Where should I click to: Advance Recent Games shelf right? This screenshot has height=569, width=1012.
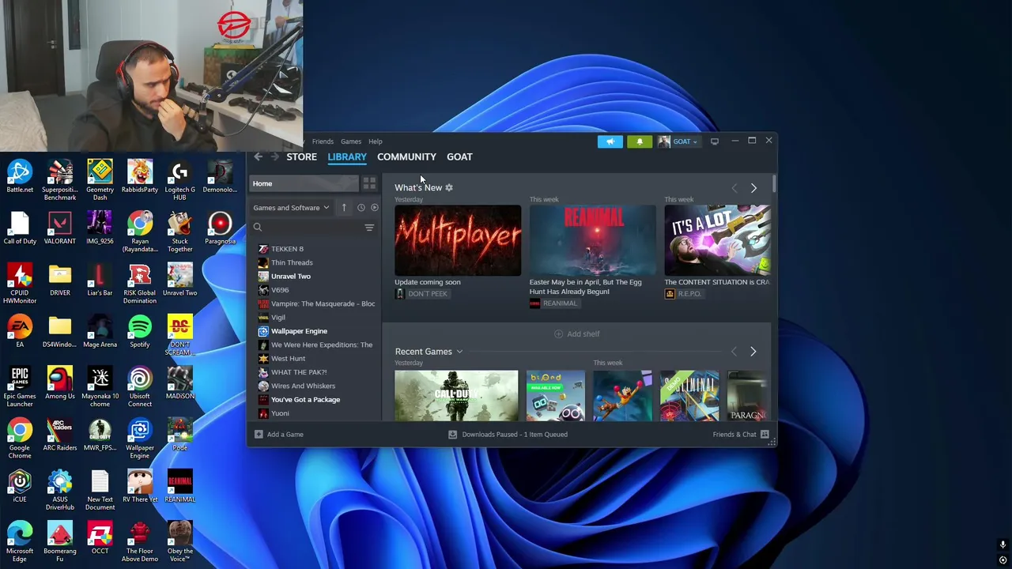tap(753, 352)
